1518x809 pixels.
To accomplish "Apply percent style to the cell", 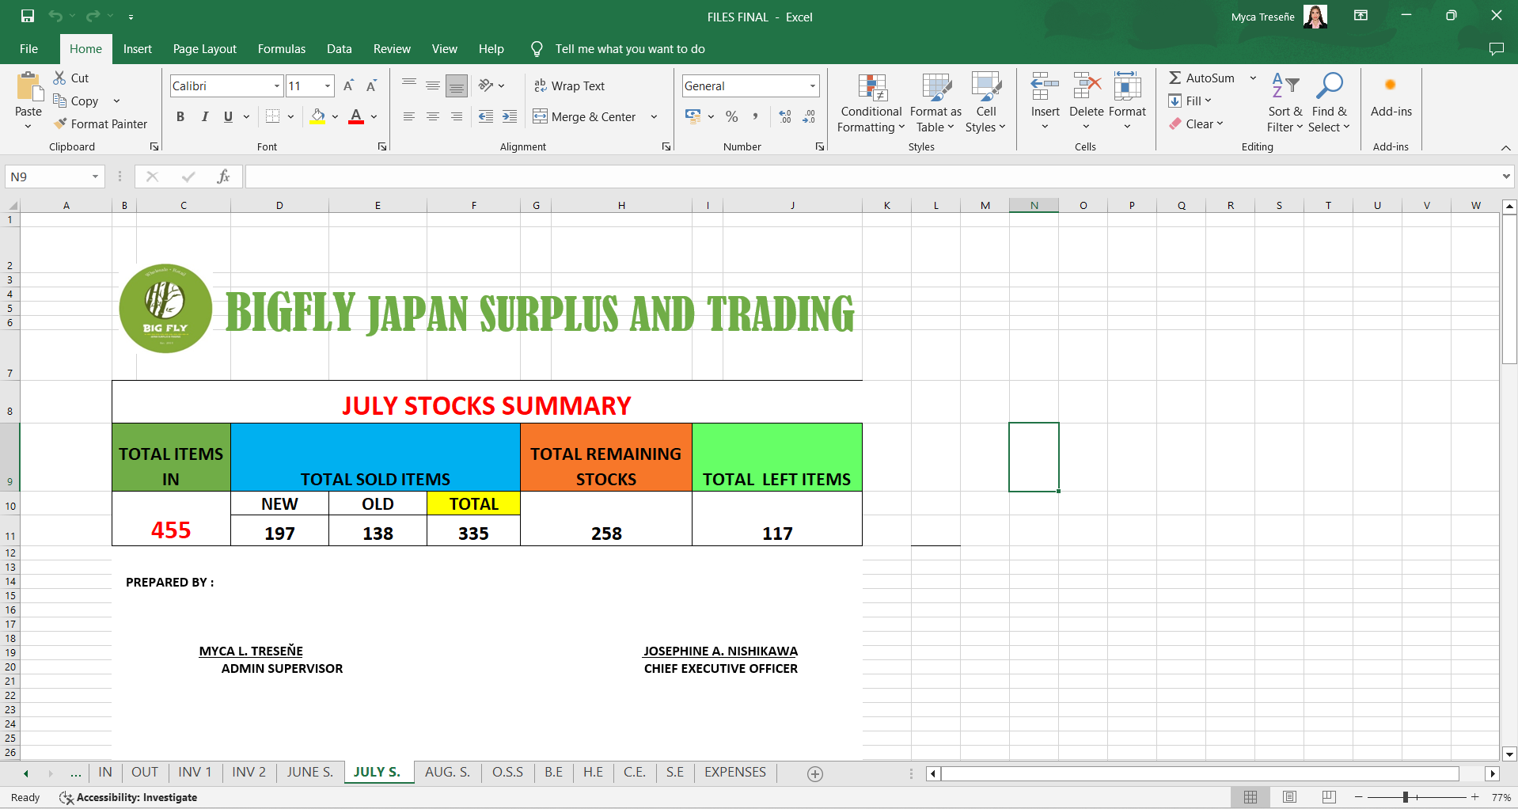I will pyautogui.click(x=732, y=116).
